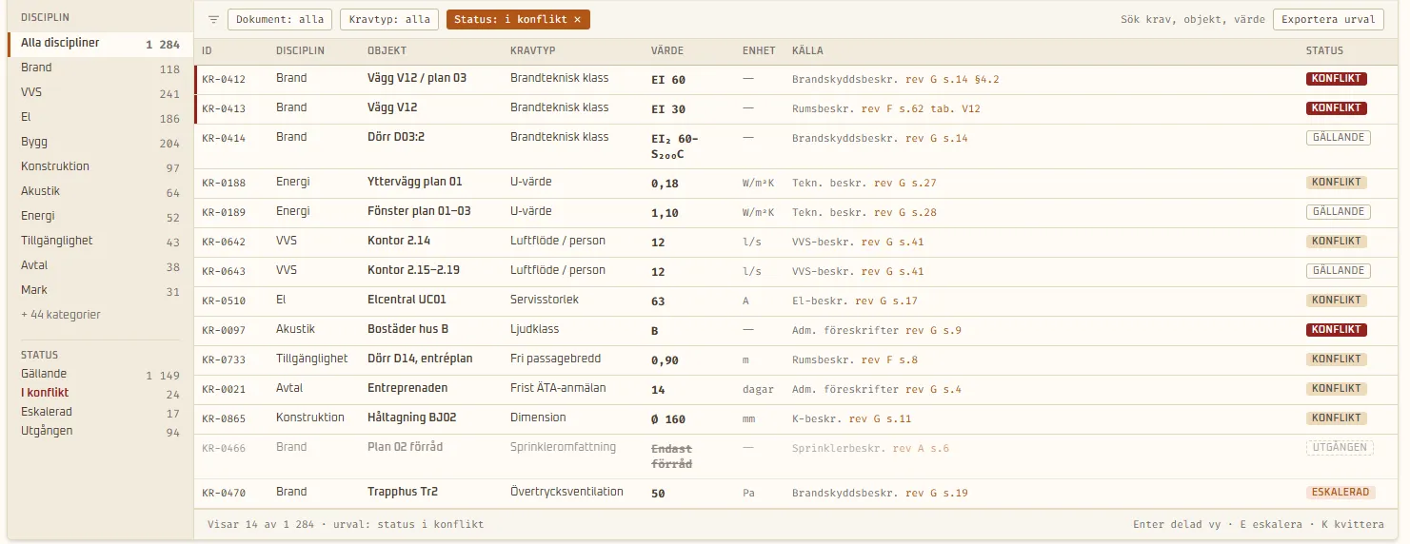The width and height of the screenshot is (1410, 544).
Task: Select the Konstruktion discipline in sidebar
Action: click(101, 167)
